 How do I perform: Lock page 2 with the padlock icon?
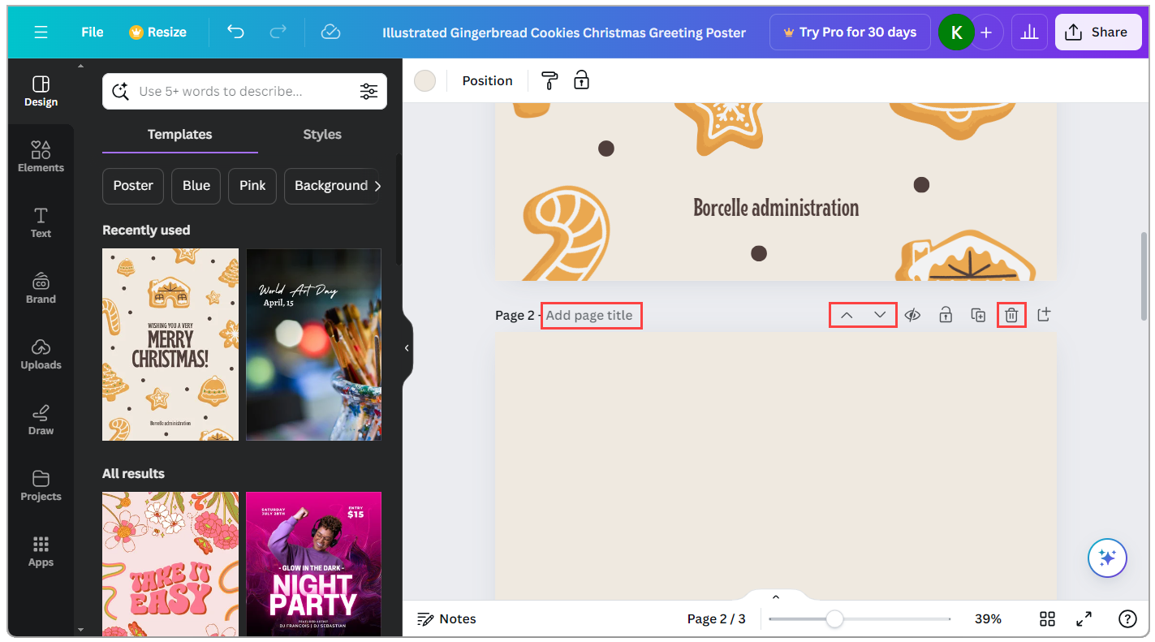click(945, 315)
